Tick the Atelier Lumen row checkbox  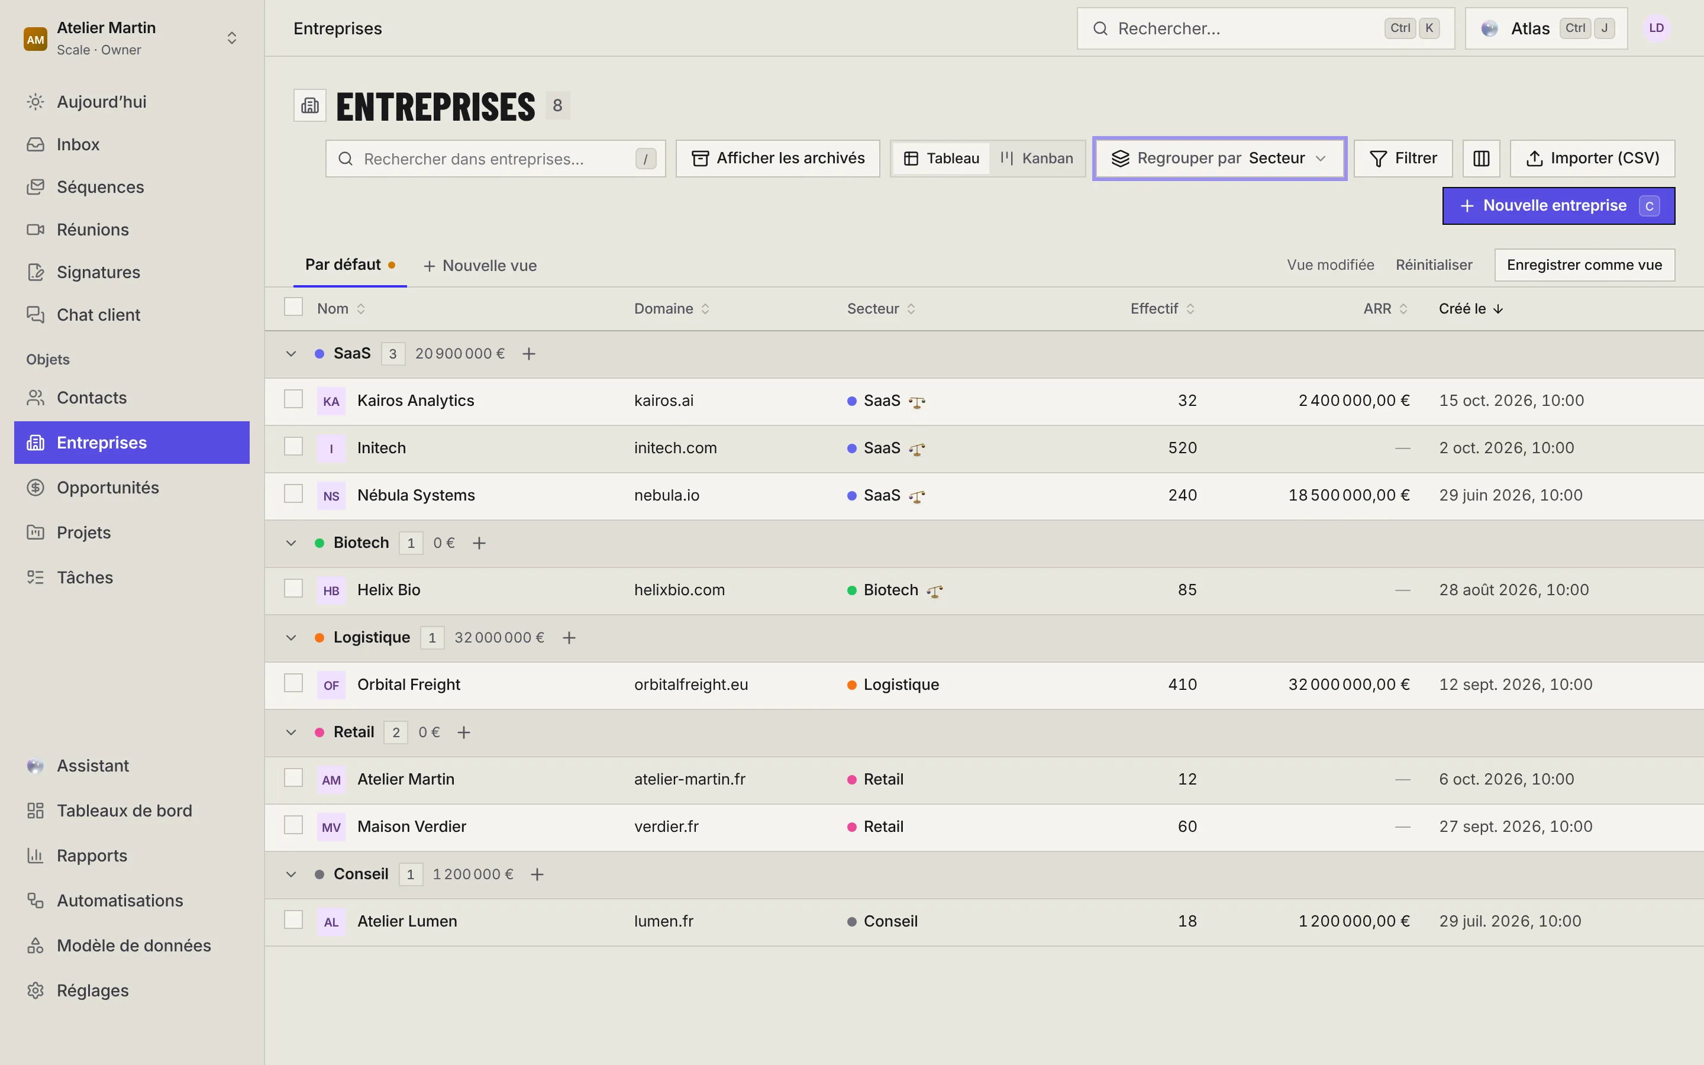(293, 920)
